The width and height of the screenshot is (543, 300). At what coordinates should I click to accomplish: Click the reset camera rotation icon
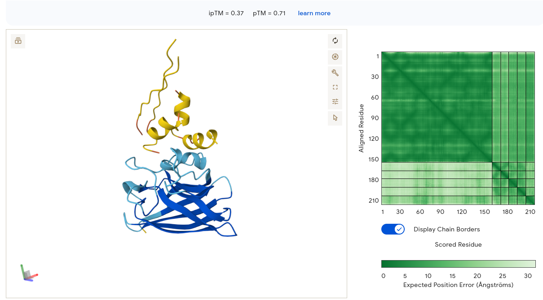point(335,41)
